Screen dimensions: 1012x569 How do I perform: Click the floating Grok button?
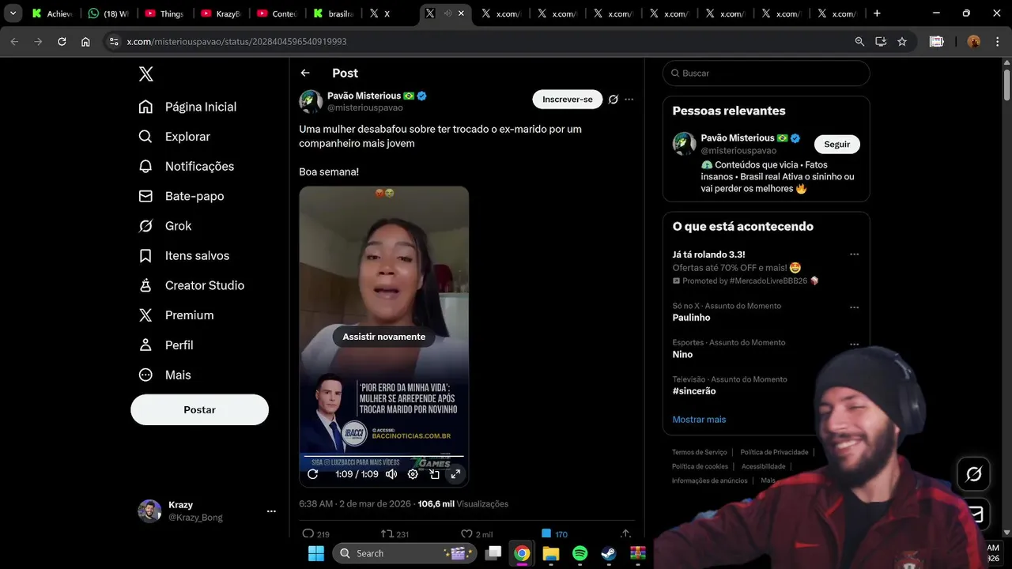(974, 474)
